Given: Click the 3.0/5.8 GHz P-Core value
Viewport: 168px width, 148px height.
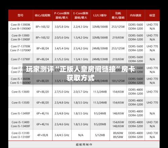Looking at the screenshot, I should [62, 27].
